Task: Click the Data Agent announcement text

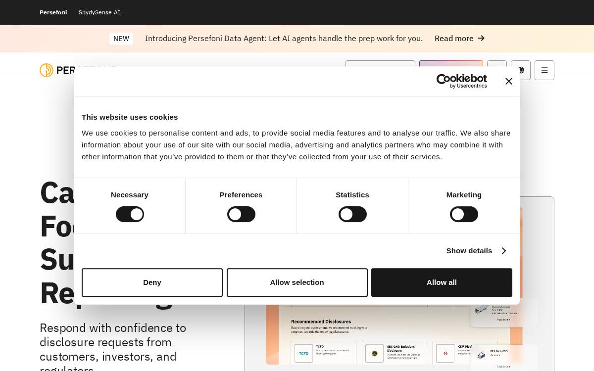Action: (x=284, y=39)
